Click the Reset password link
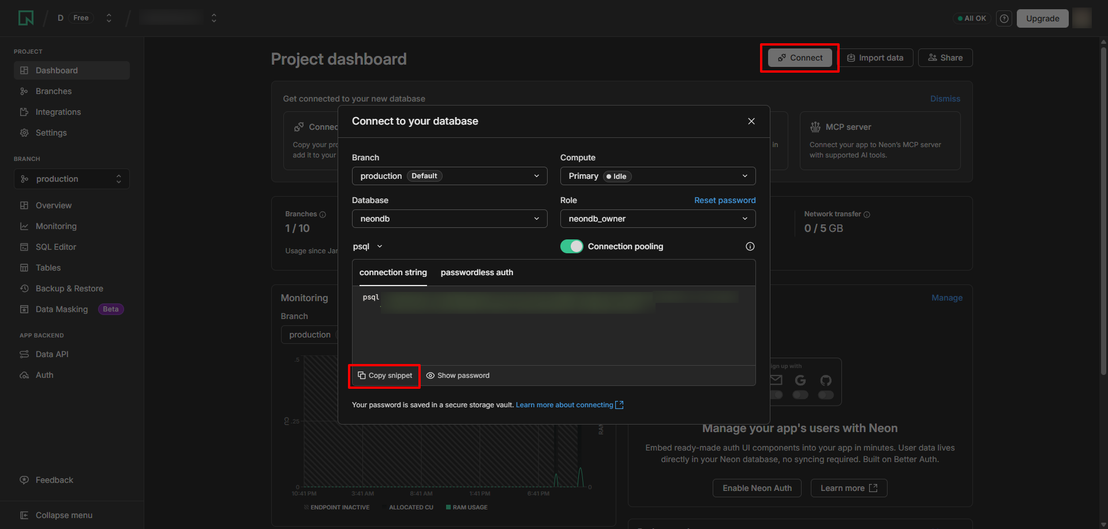Image resolution: width=1108 pixels, height=529 pixels. coord(724,200)
